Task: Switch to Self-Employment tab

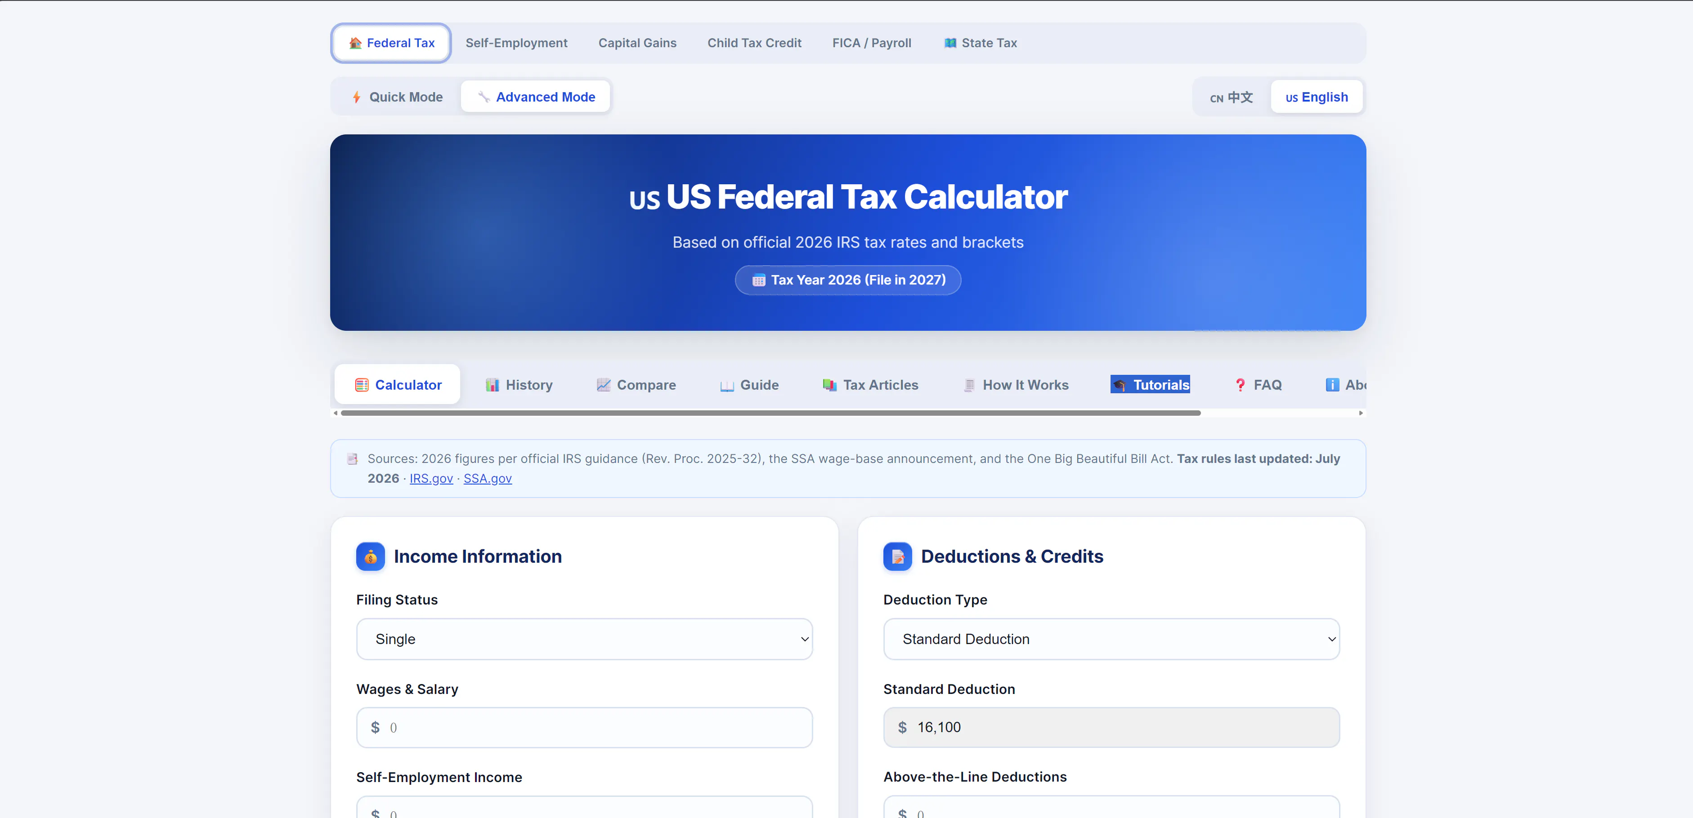Action: [516, 43]
